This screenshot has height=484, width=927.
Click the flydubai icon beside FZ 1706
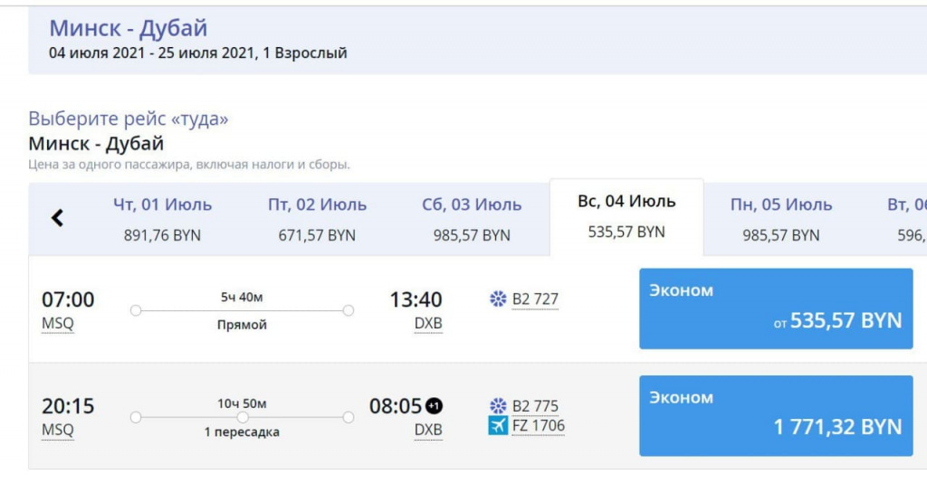click(498, 426)
